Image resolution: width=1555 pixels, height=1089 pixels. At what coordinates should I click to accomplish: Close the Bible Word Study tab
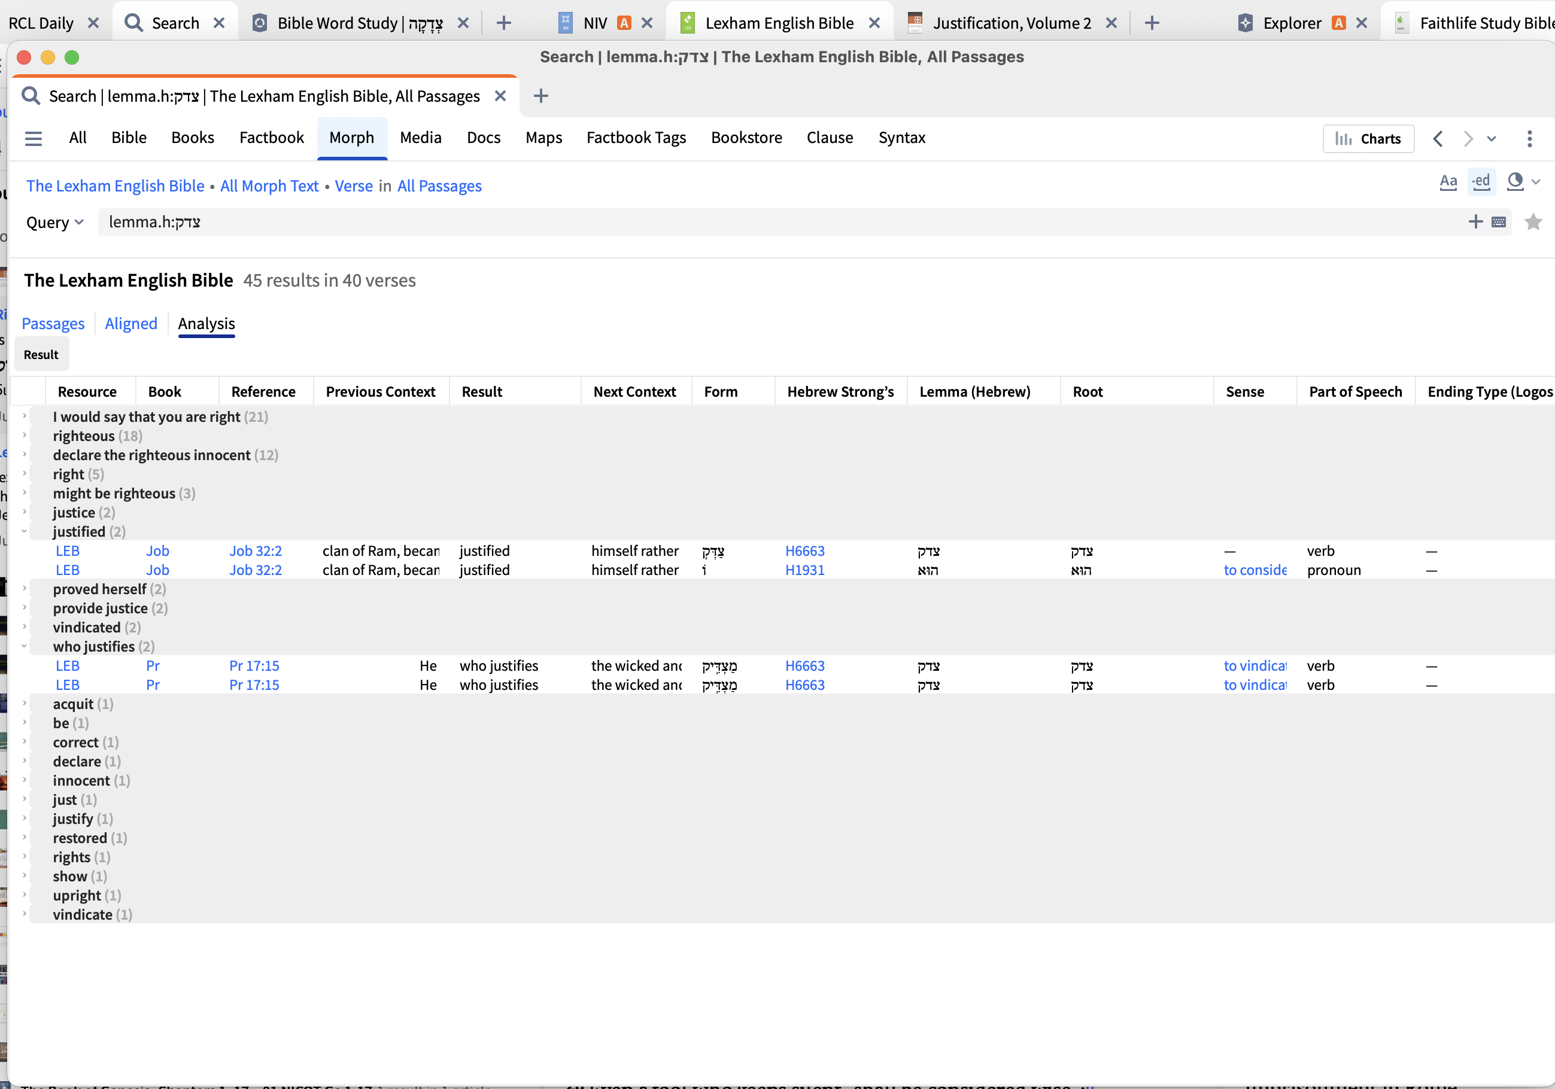[x=463, y=23]
